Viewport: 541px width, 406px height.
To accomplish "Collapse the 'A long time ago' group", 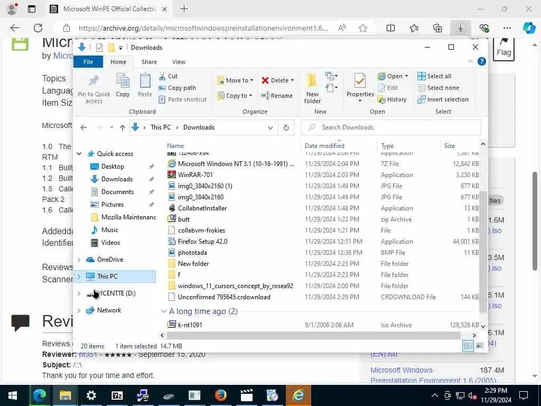I will (x=164, y=311).
